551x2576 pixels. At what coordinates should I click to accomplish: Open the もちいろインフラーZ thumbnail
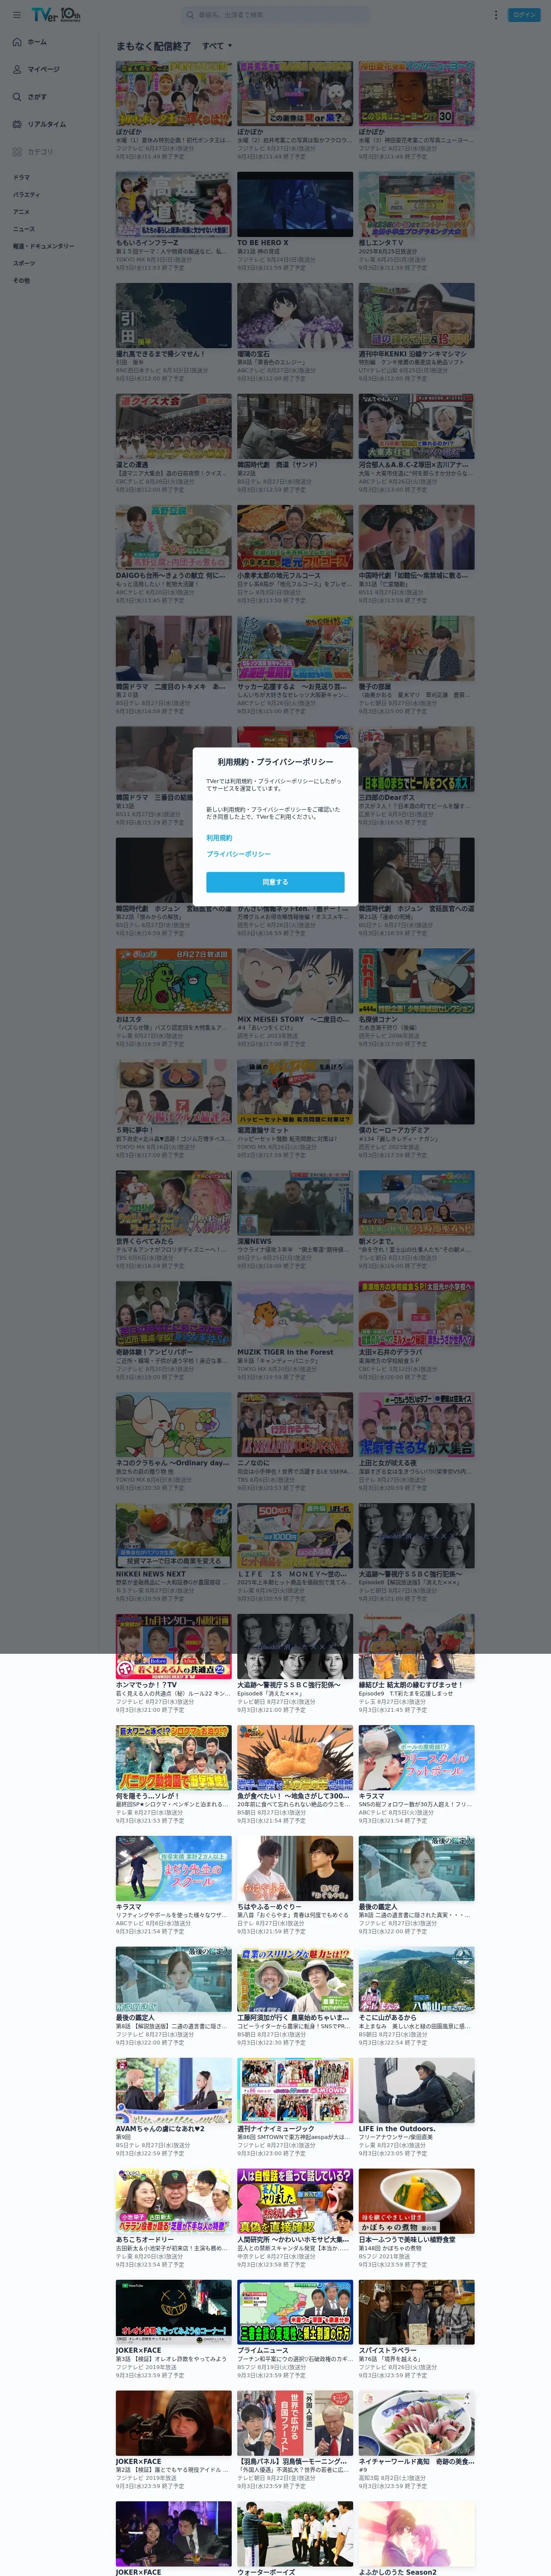point(173,204)
